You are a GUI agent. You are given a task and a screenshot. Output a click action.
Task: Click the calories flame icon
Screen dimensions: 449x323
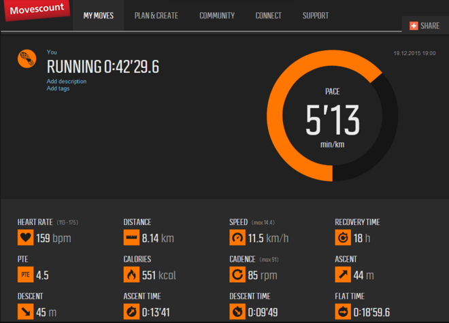coord(132,275)
